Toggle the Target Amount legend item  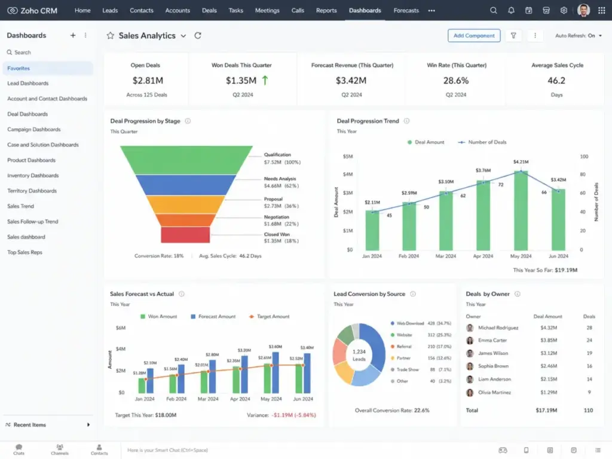(270, 317)
